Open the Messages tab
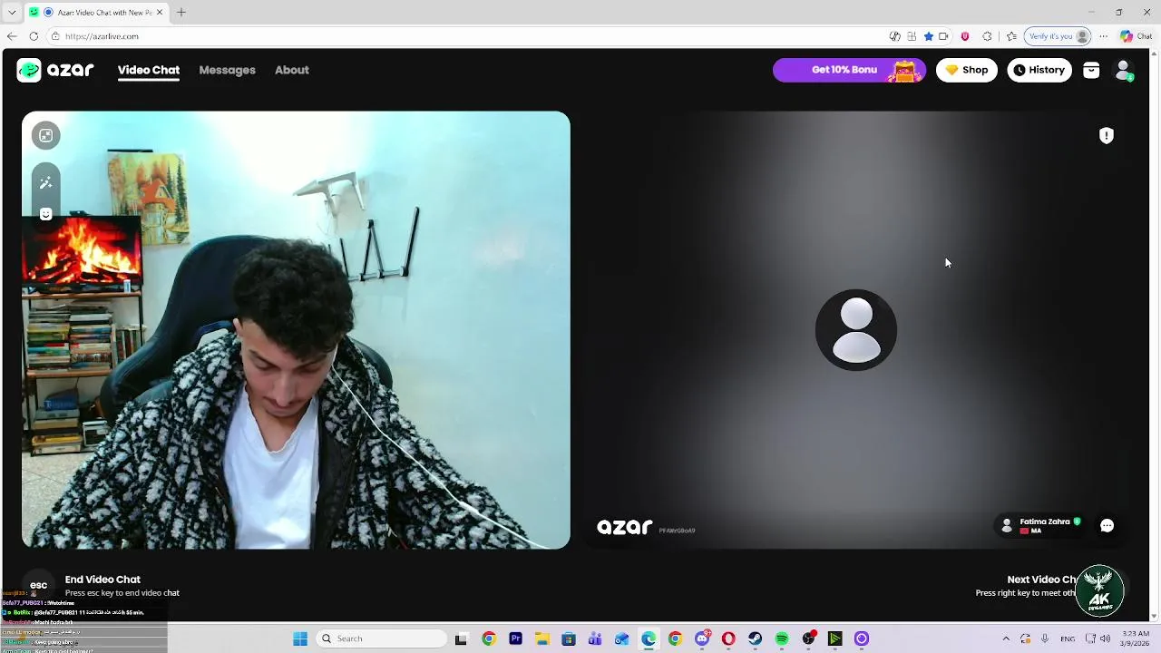The height and width of the screenshot is (653, 1161). [x=227, y=70]
